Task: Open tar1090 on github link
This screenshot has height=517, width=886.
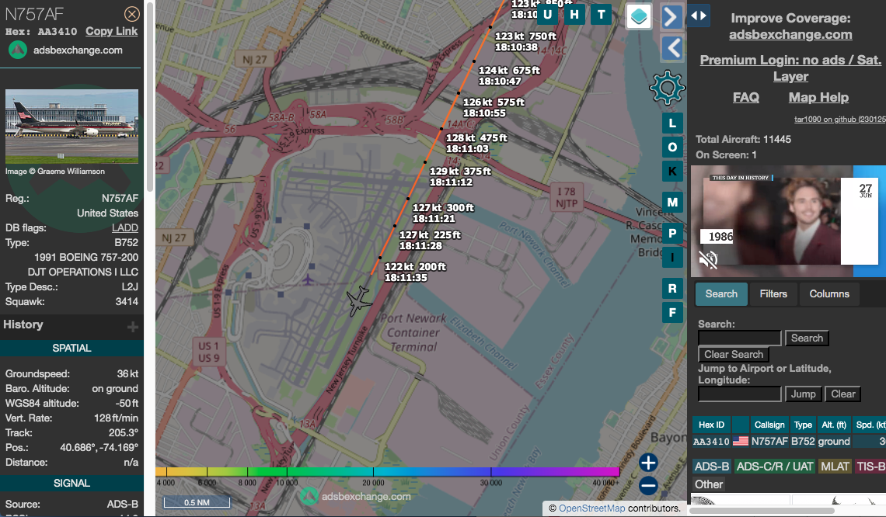Action: coord(839,119)
